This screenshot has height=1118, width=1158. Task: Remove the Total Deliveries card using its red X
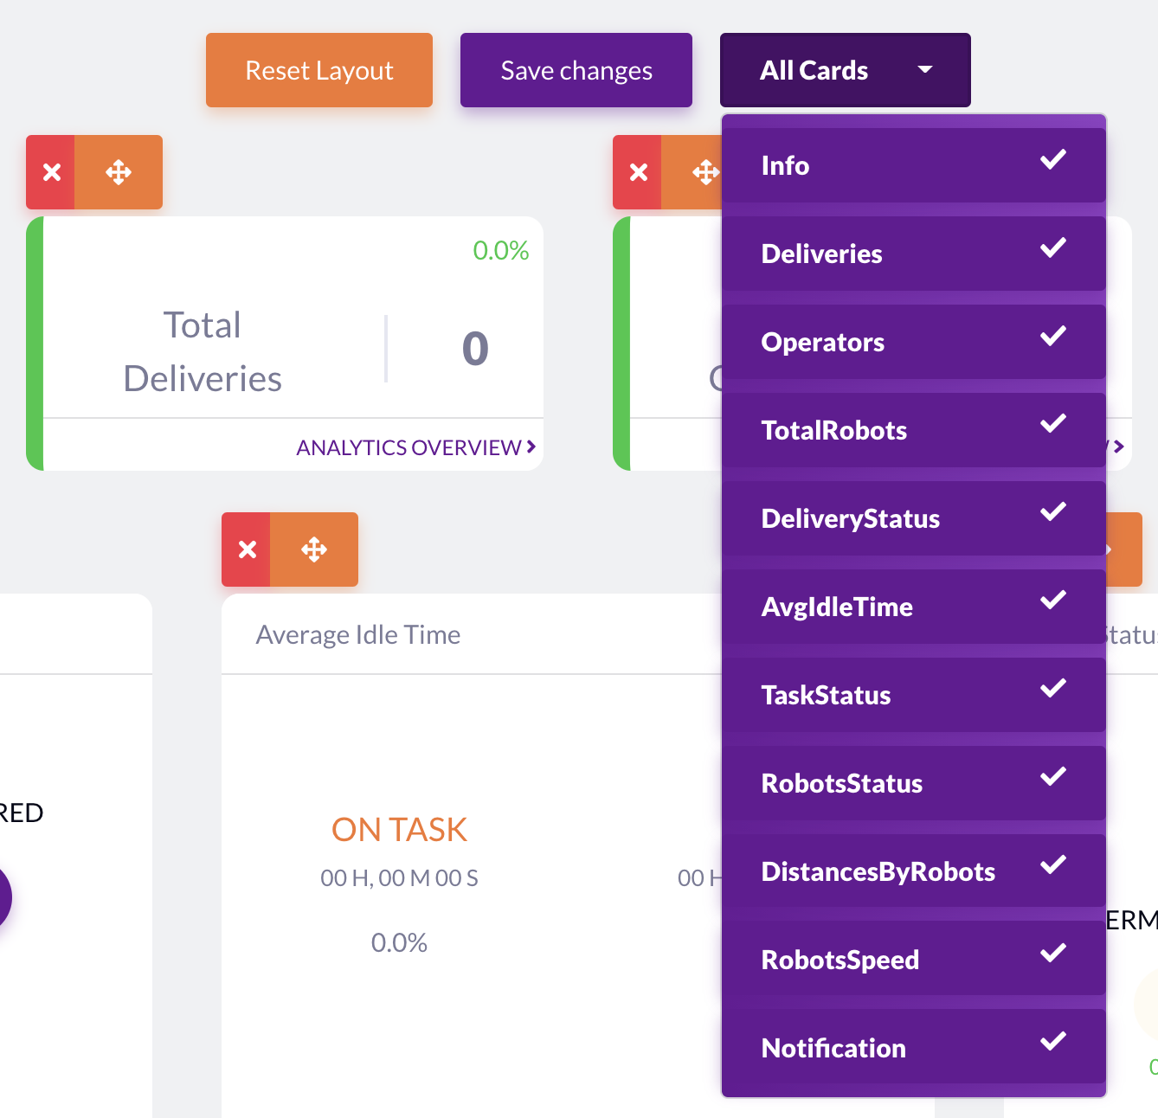coord(50,172)
